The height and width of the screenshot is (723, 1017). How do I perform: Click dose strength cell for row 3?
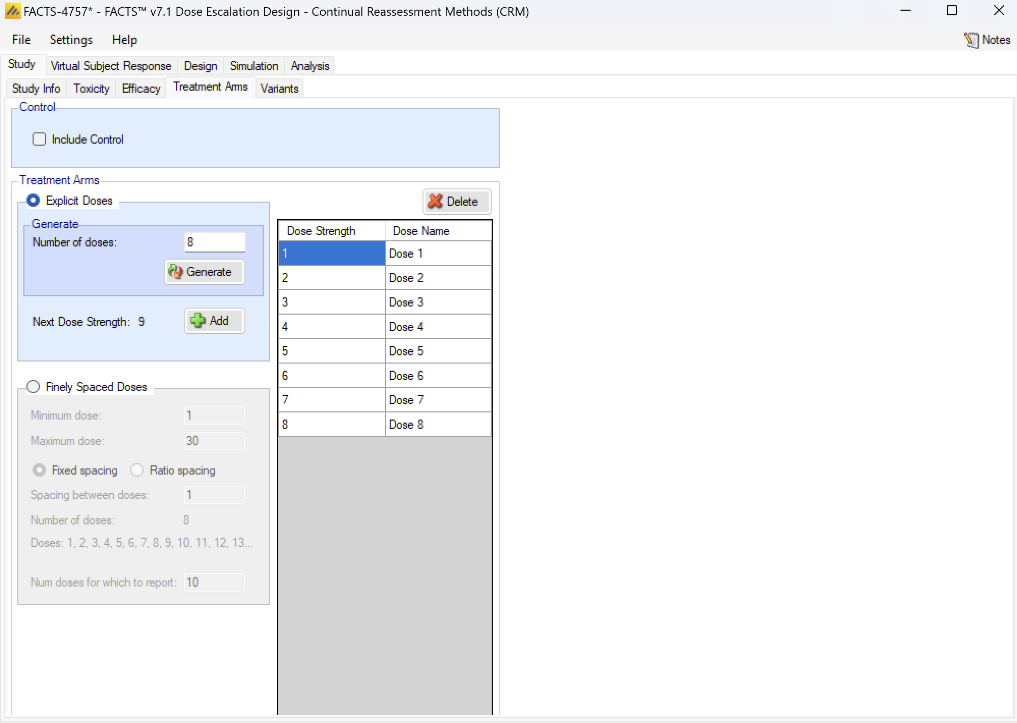pos(331,302)
